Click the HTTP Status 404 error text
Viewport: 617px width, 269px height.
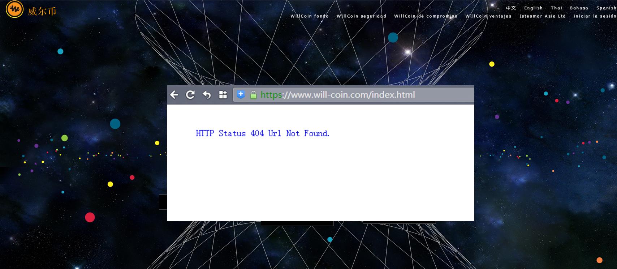[x=263, y=133]
